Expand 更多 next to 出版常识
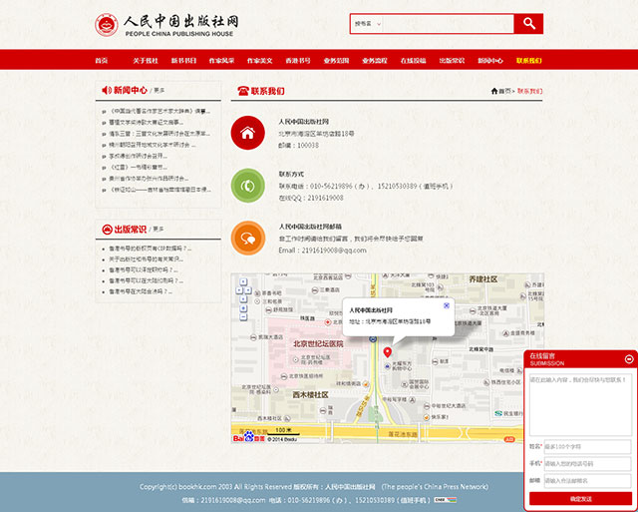Viewport: 638px width, 512px height. pyautogui.click(x=159, y=229)
